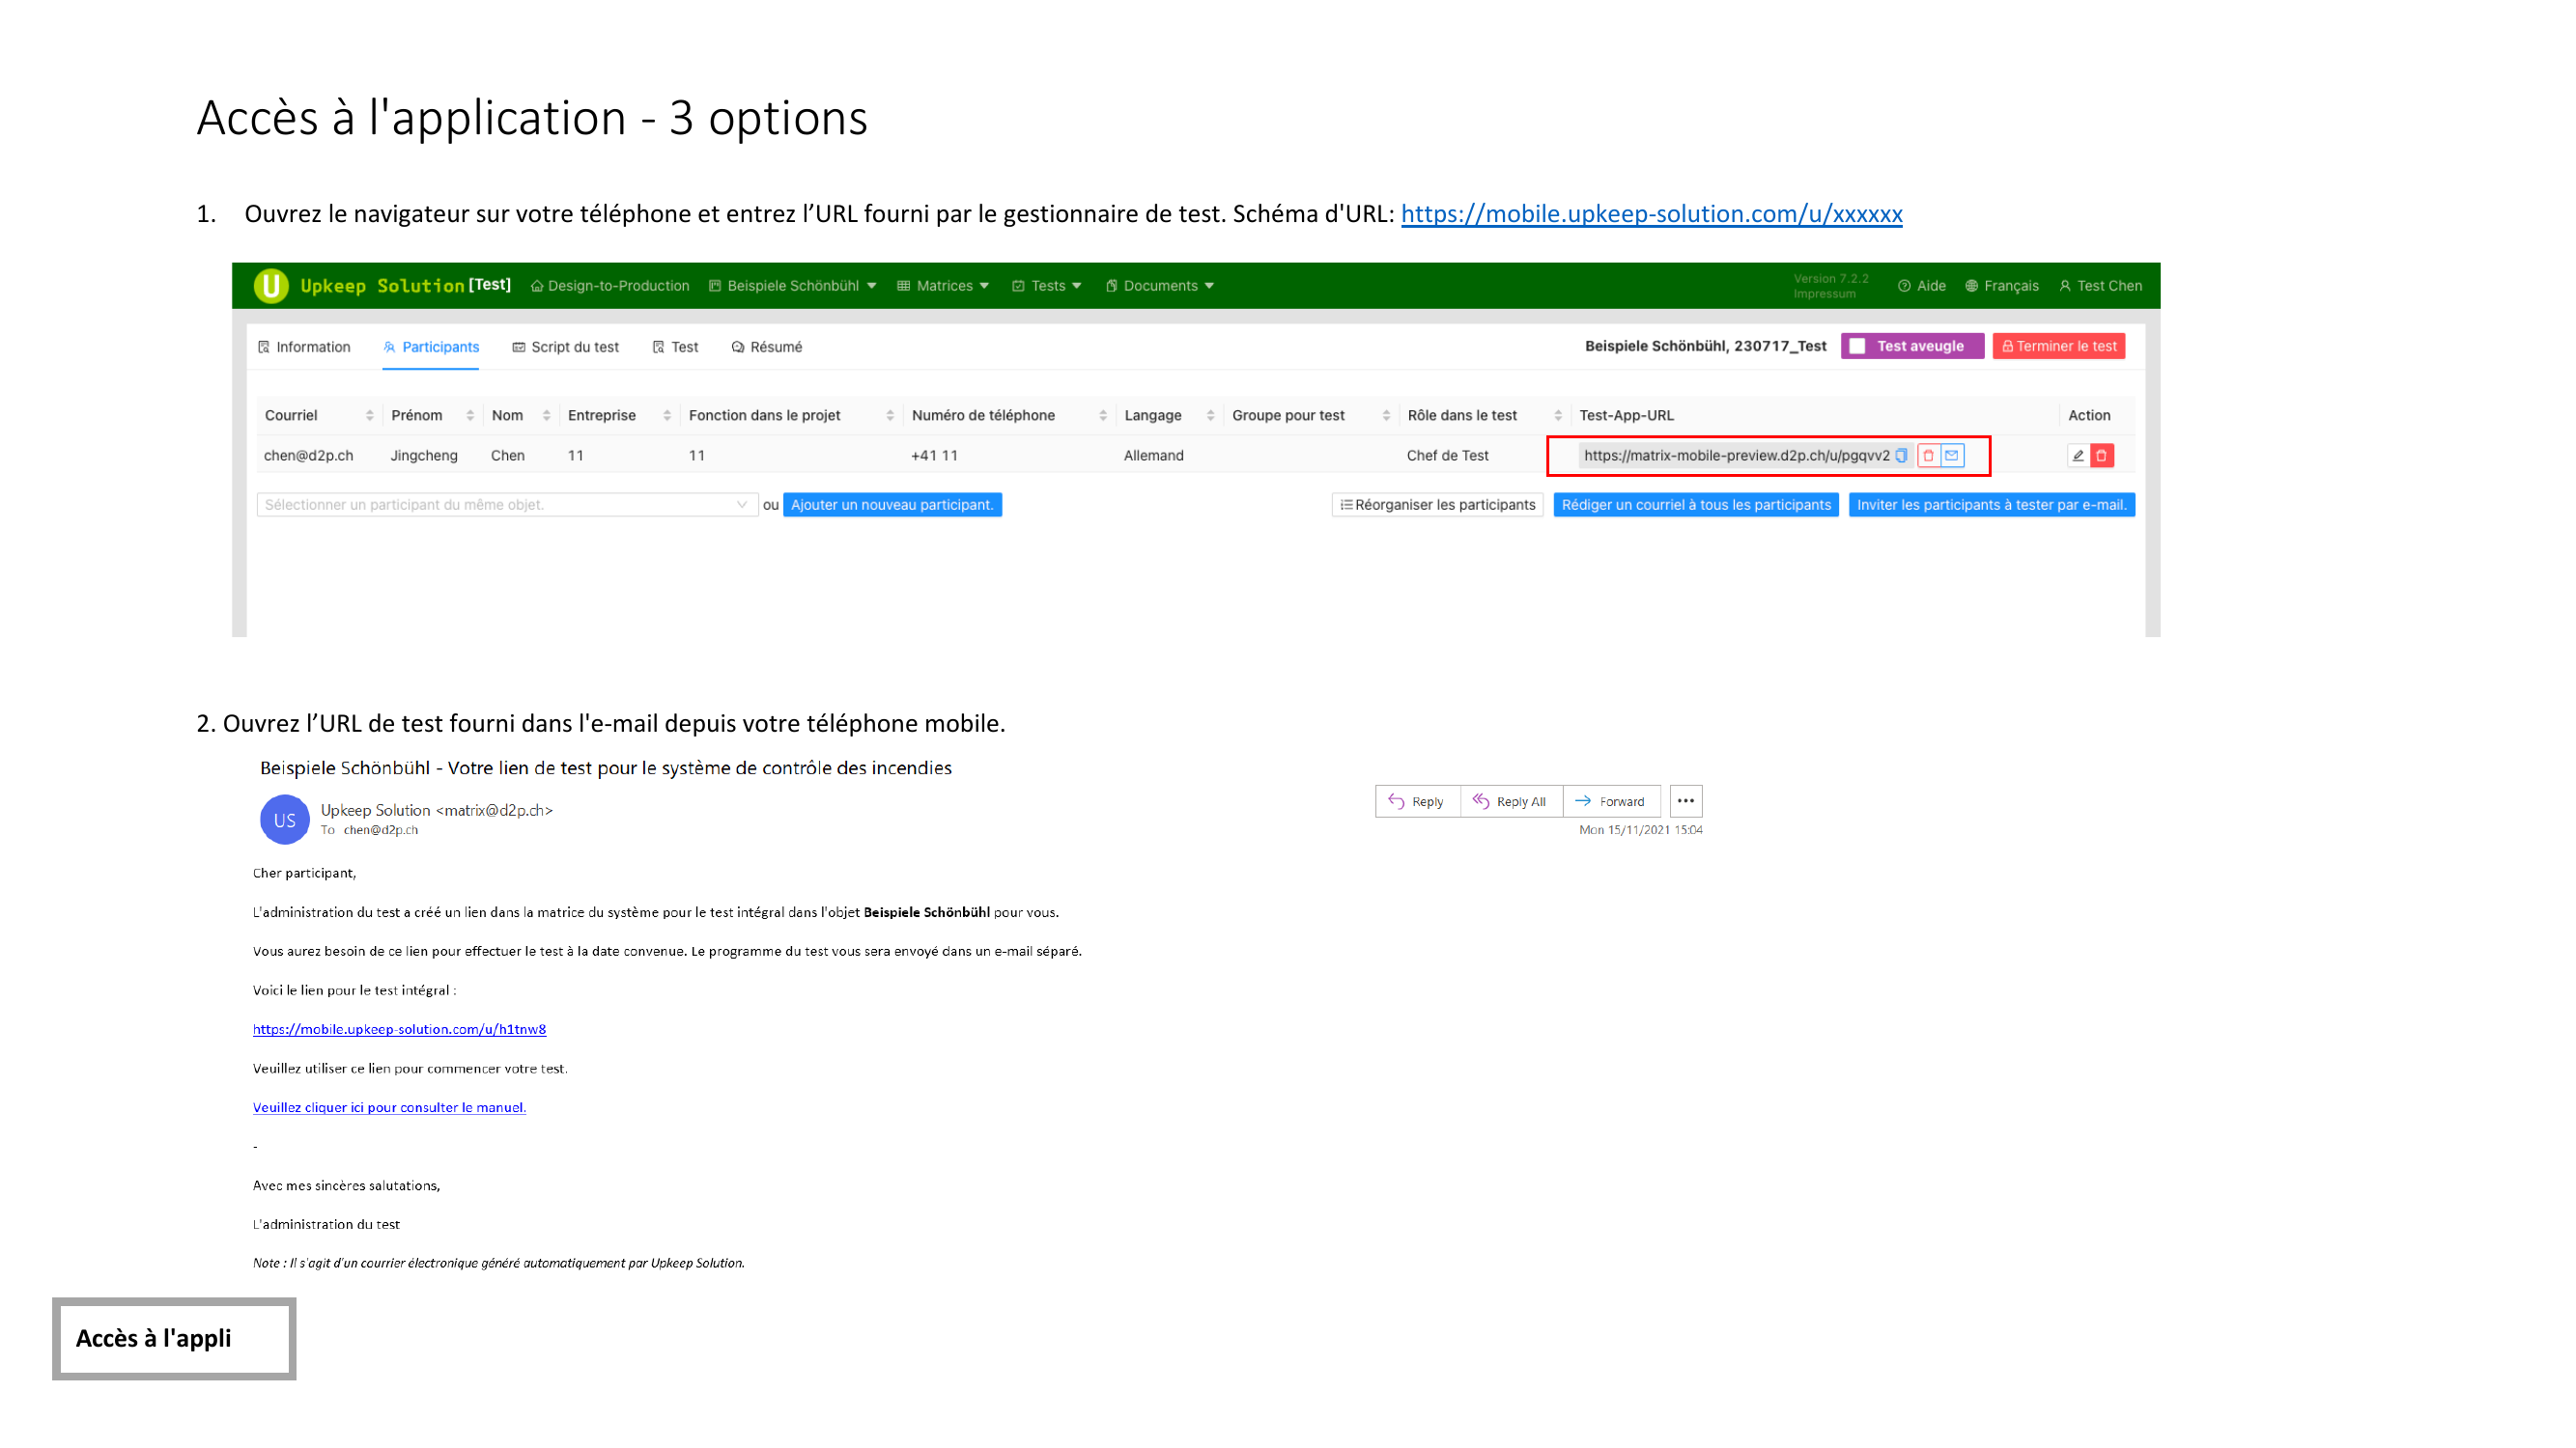Click Ajouter un nouveau participant button
Viewport: 2576px width, 1448px height.
(x=892, y=505)
